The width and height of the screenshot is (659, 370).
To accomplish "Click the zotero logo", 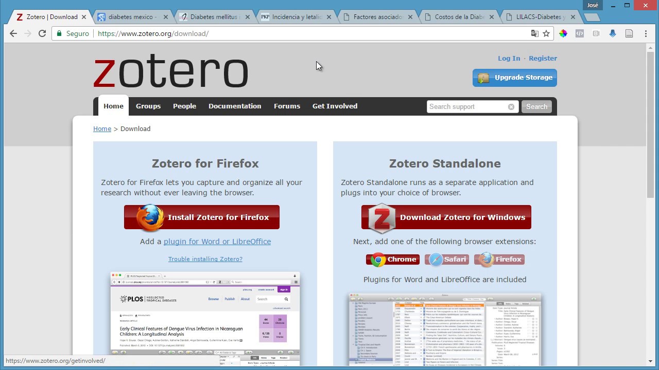I will click(x=171, y=72).
